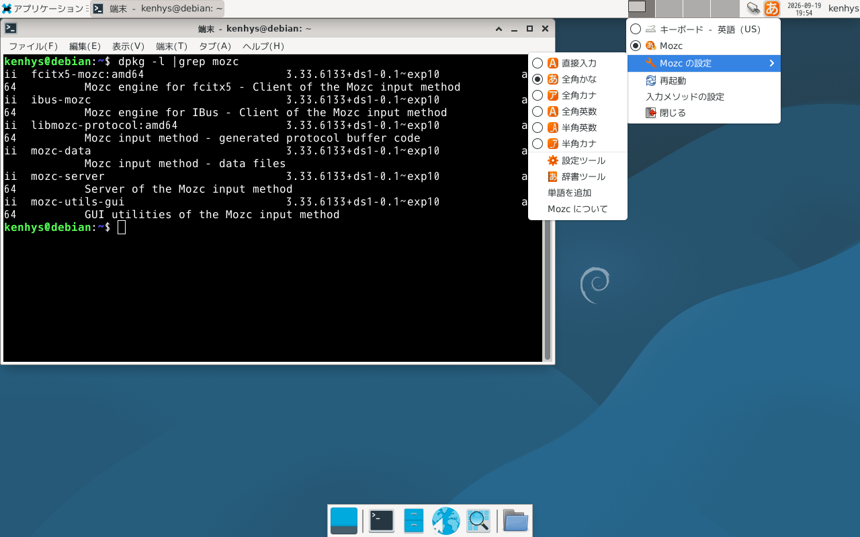Launch the Terminal emulator from the dock
This screenshot has height=537, width=860.
(382, 521)
